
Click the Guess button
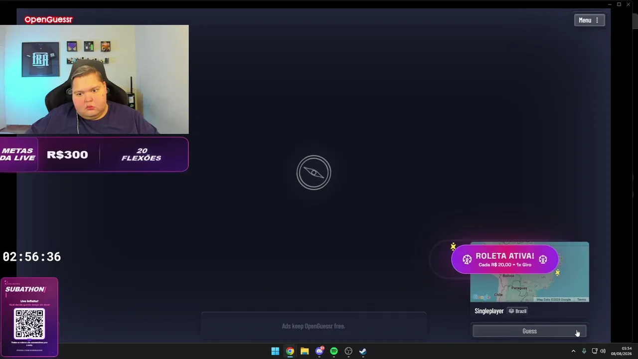[529, 331]
